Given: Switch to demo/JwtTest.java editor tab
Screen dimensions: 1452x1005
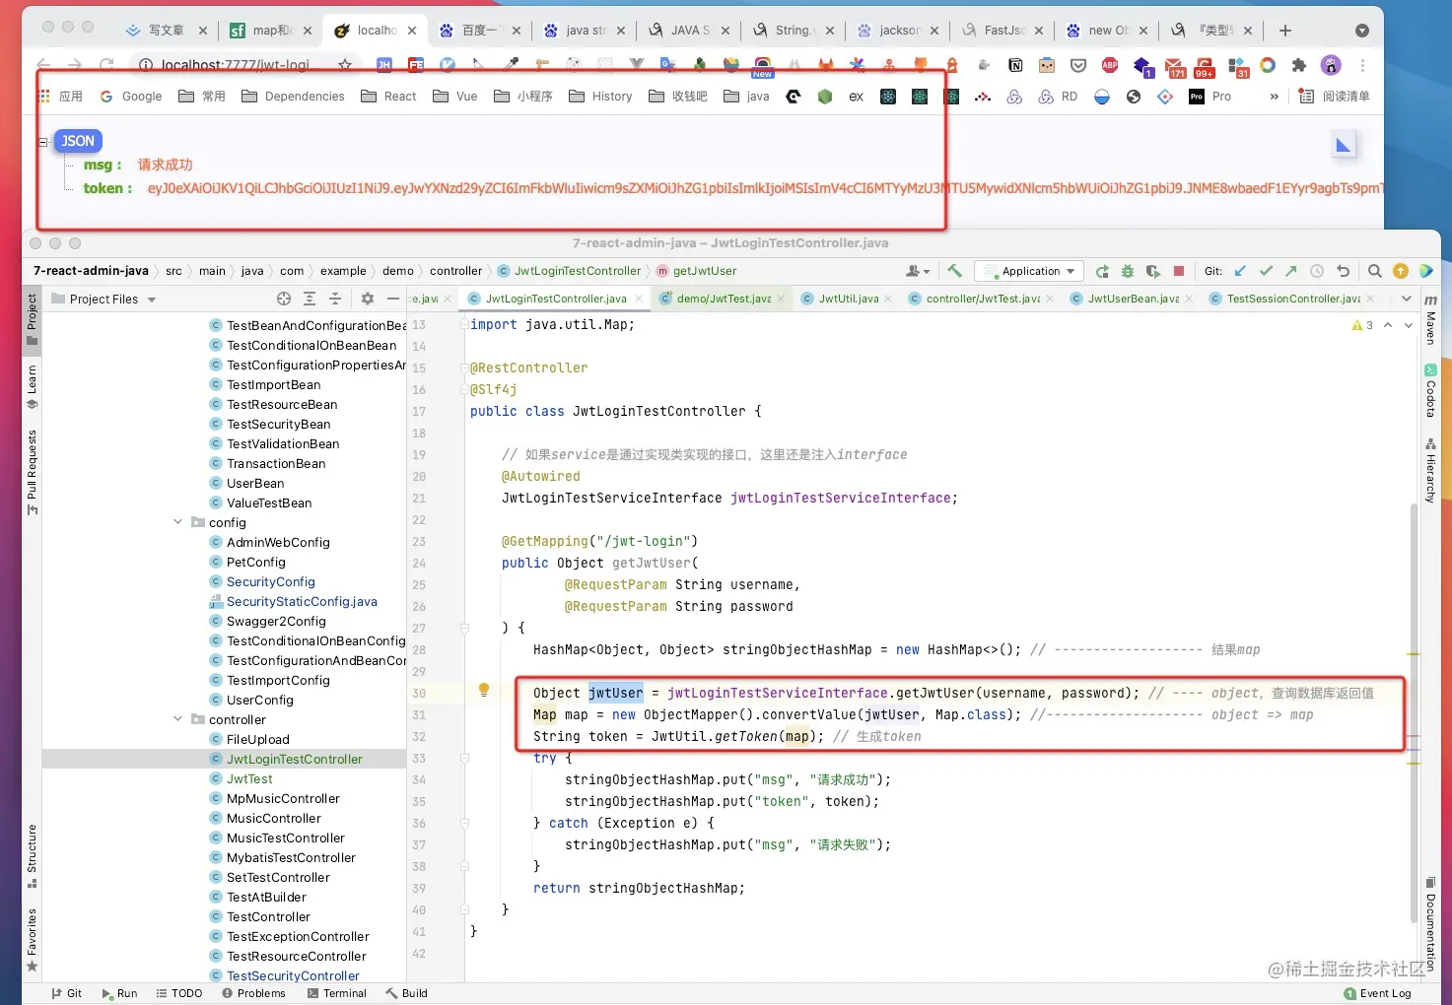Looking at the screenshot, I should [723, 299].
